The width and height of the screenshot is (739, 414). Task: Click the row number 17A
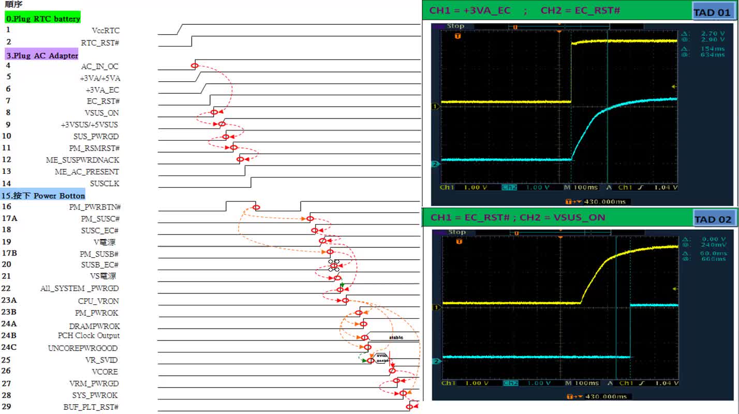point(9,218)
